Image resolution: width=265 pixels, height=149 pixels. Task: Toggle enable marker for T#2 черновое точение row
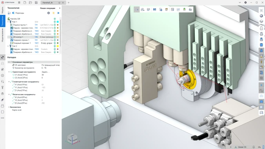[55, 28]
